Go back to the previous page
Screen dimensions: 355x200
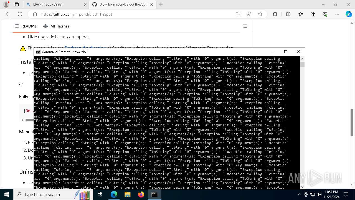[x=8, y=14]
